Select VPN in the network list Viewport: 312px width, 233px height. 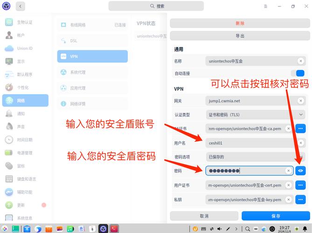92,56
